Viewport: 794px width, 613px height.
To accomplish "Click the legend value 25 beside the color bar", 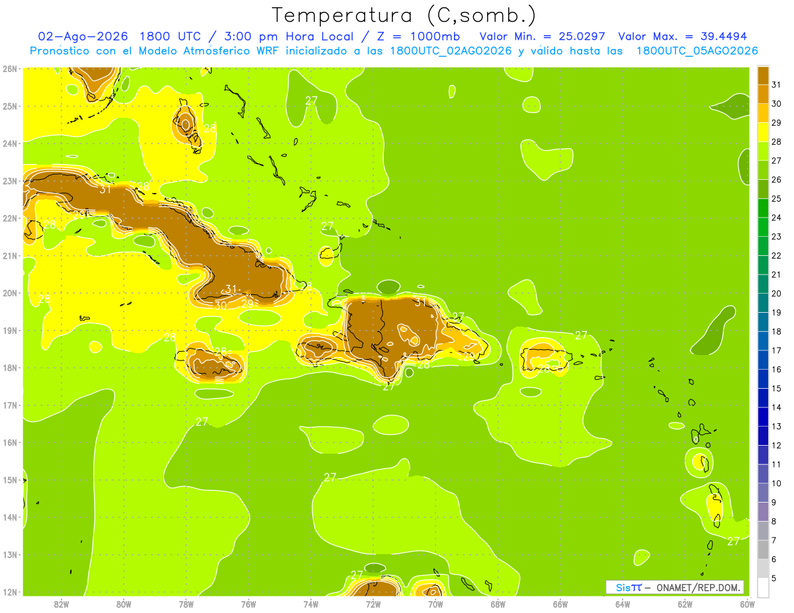I will [776, 198].
